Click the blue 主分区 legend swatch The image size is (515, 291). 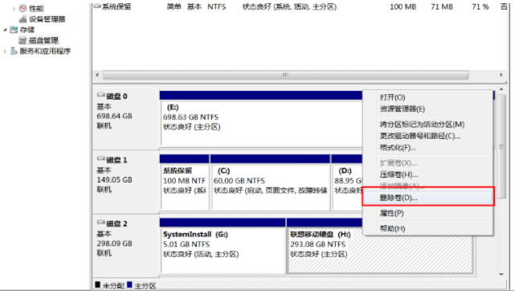pyautogui.click(x=129, y=285)
